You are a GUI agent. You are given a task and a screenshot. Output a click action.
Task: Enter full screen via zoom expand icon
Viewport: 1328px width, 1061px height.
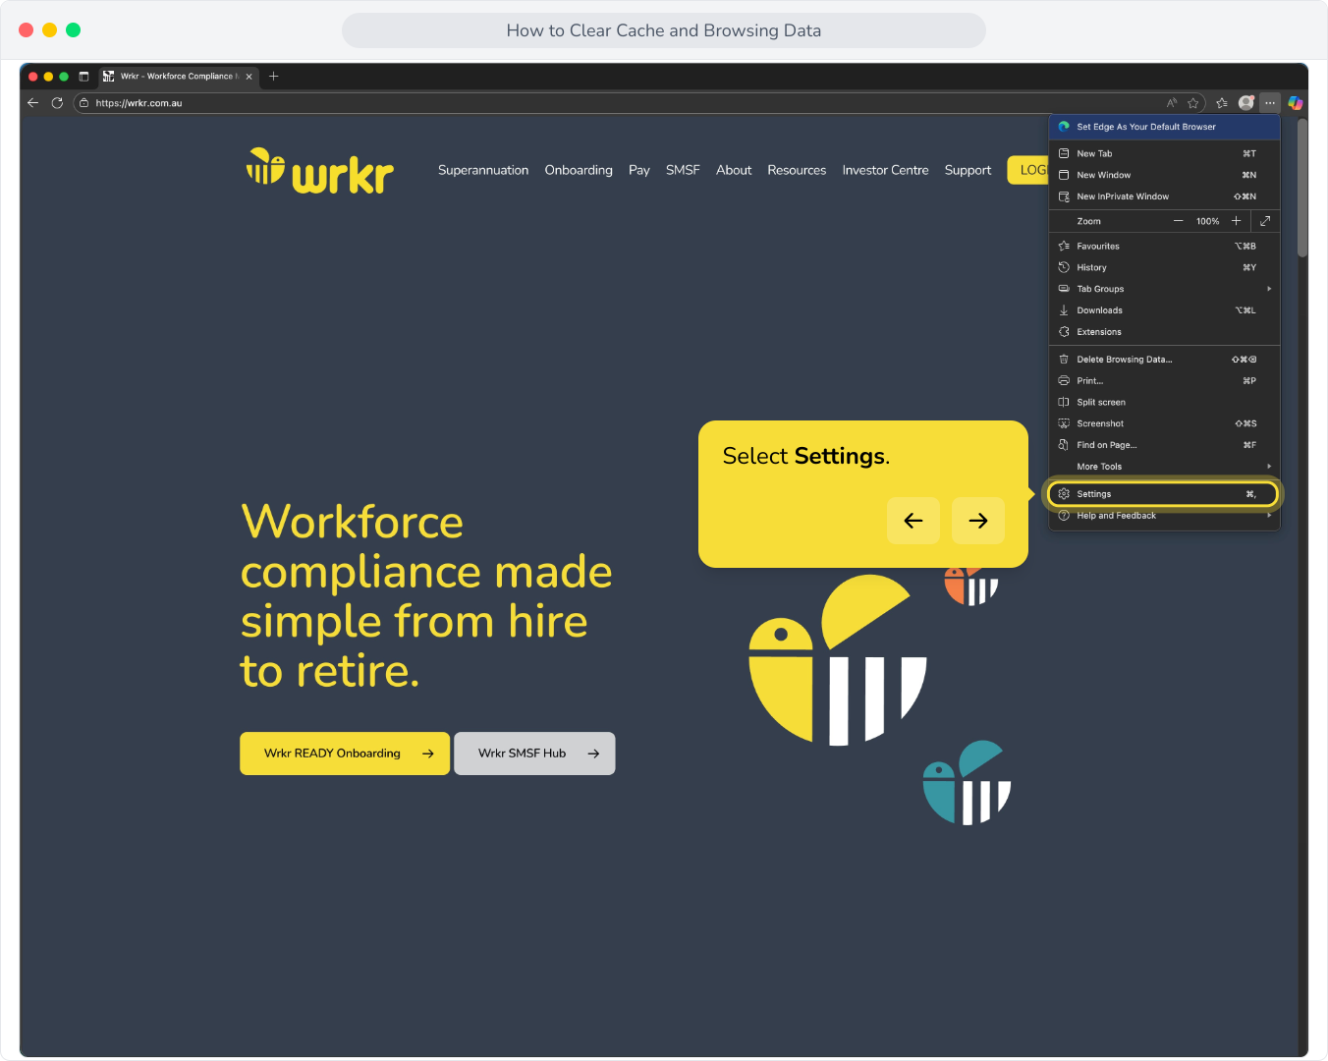(x=1265, y=221)
